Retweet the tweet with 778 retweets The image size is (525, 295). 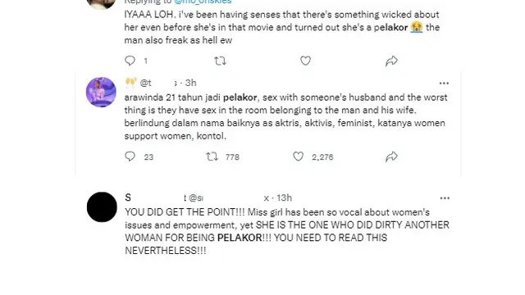[x=212, y=157]
